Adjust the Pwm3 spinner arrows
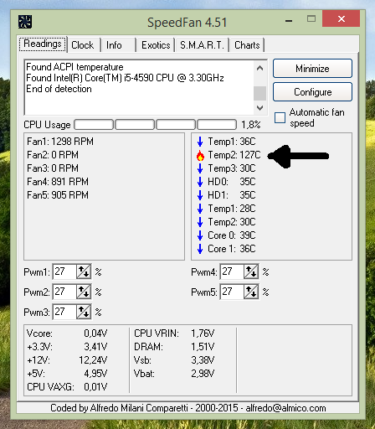 84,312
